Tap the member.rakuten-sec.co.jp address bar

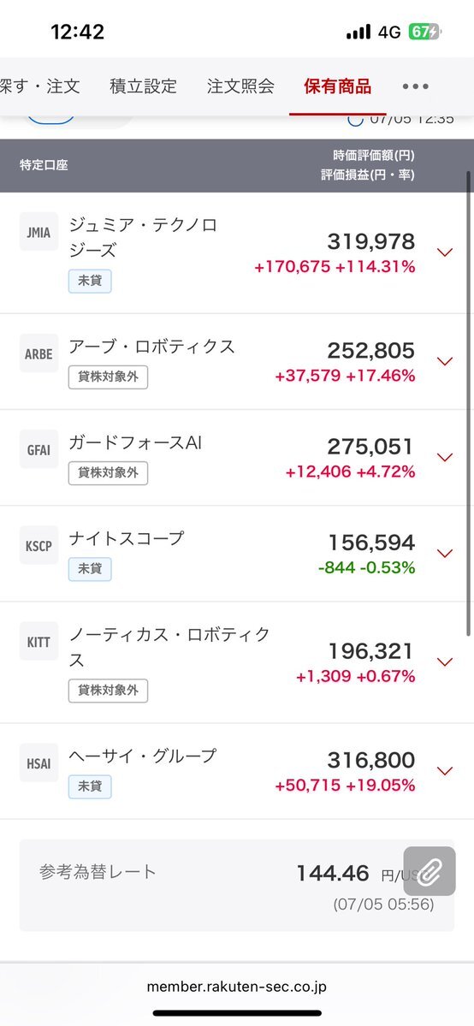pyautogui.click(x=236, y=986)
